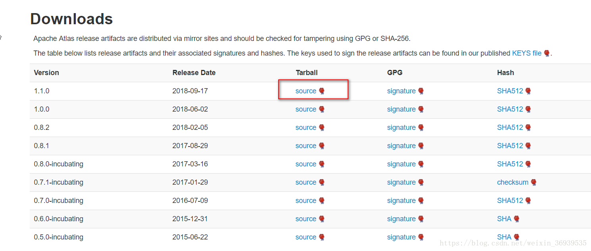Select version cell 0.7.1-incubating
The width and height of the screenshot is (591, 251).
[59, 182]
